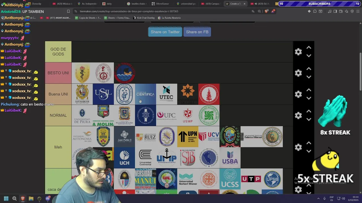The height and width of the screenshot is (203, 362).
Task: Click the zoom magnifier icon in address bar
Action: point(259,11)
